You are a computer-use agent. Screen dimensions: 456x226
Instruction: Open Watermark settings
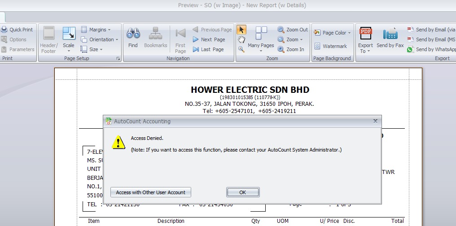[x=331, y=46]
